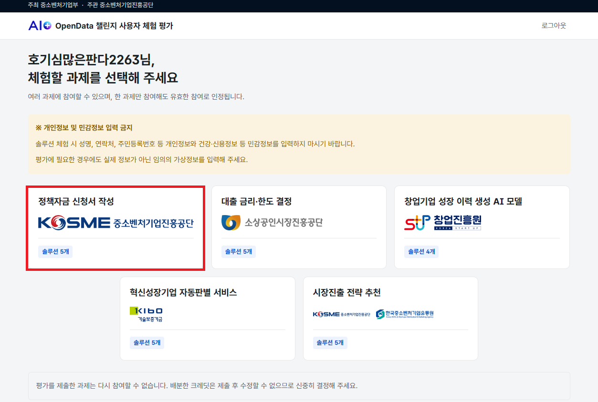Open the 정책자금 신청서 작성 card title
598x402 pixels.
pos(76,201)
